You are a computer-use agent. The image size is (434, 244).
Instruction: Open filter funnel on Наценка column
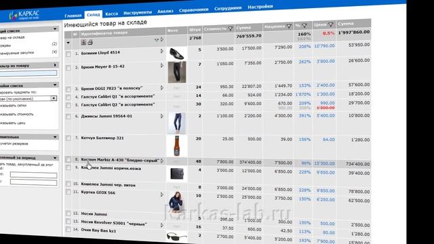pos(289,26)
